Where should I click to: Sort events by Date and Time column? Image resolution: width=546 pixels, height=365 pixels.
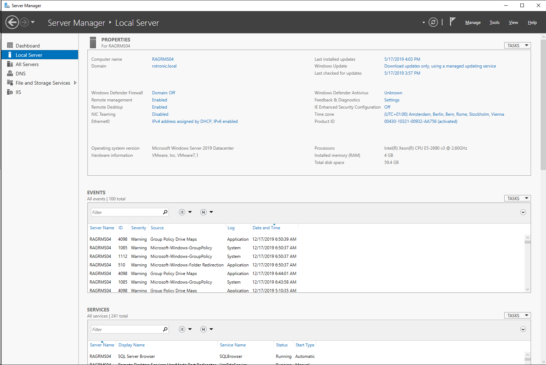point(266,228)
